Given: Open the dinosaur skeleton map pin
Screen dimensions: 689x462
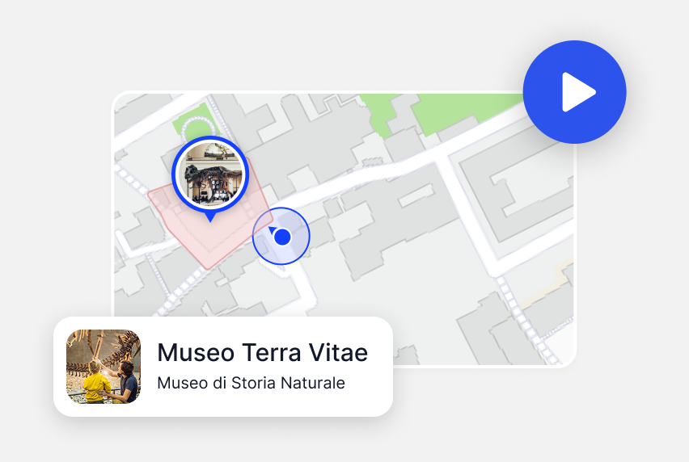Looking at the screenshot, I should (210, 174).
